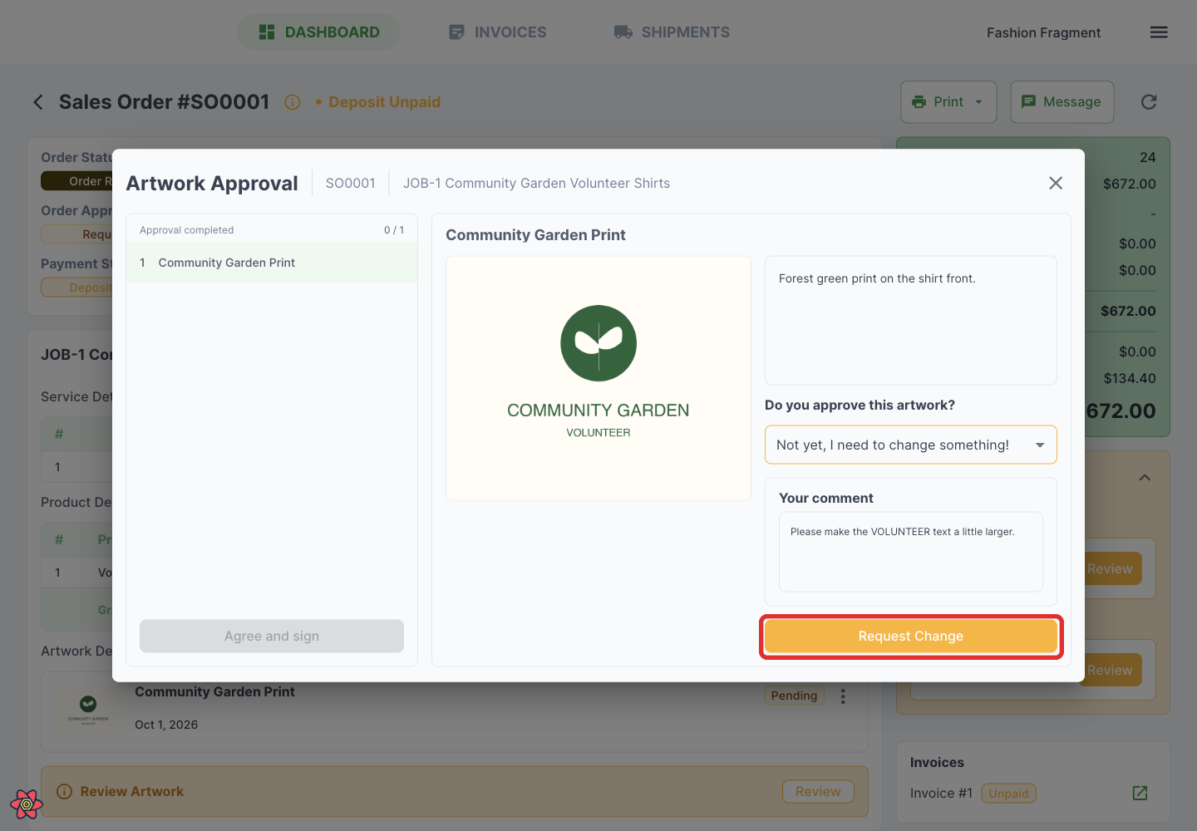Click the Forest green print description text

[x=877, y=279]
